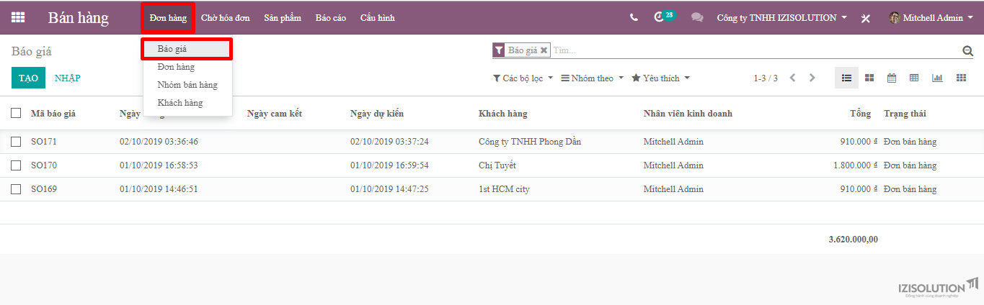Viewport: 984px width, 305px height.
Task: Sort by Mã báo giá column
Action: tap(53, 114)
